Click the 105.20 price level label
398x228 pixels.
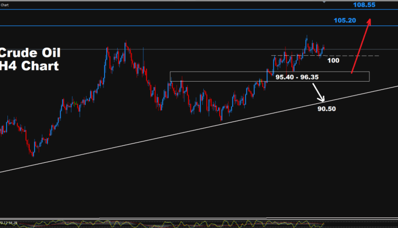click(x=345, y=21)
